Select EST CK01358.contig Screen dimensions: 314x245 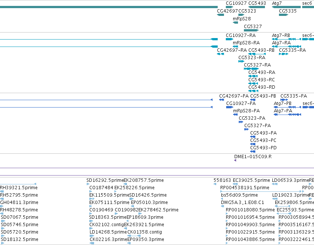pyautogui.click(x=134, y=236)
